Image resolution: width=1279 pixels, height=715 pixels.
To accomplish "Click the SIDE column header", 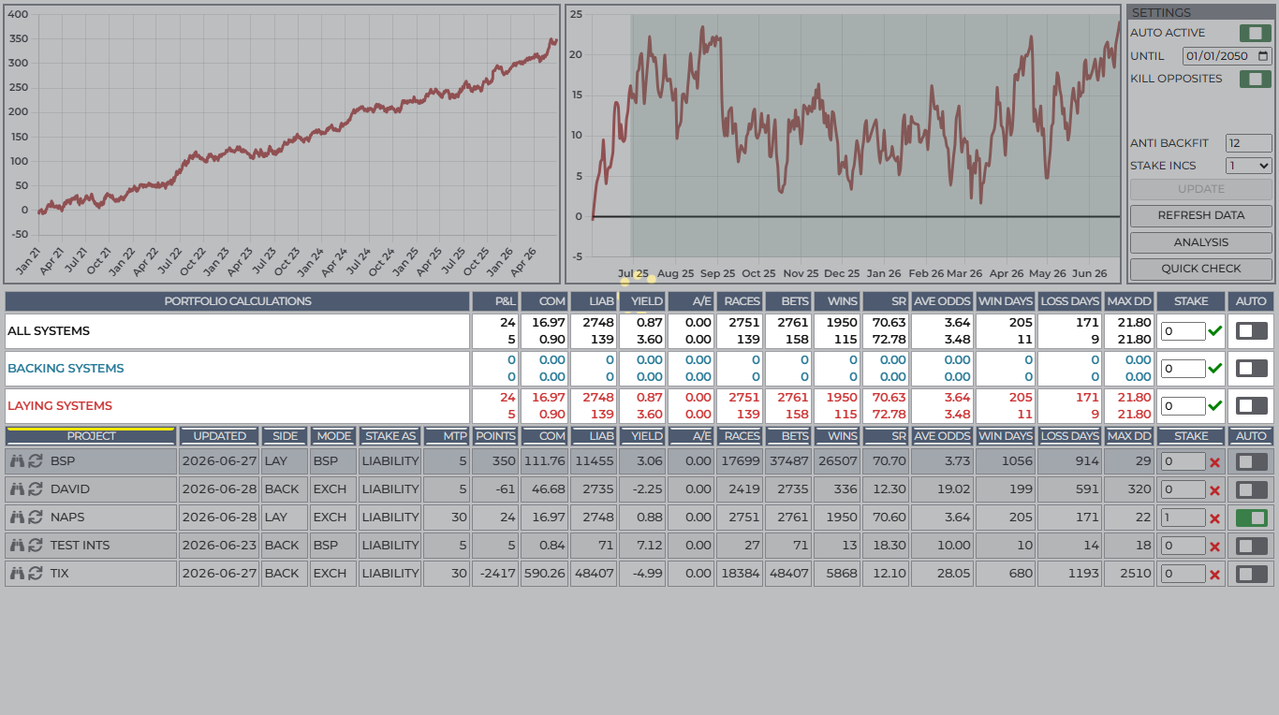I will click(x=285, y=436).
